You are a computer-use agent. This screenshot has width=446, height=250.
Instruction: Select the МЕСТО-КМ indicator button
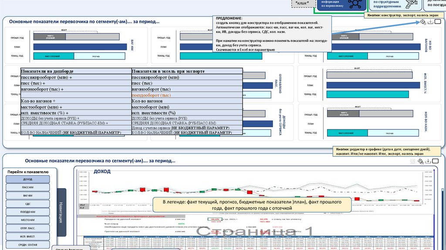pos(27,220)
